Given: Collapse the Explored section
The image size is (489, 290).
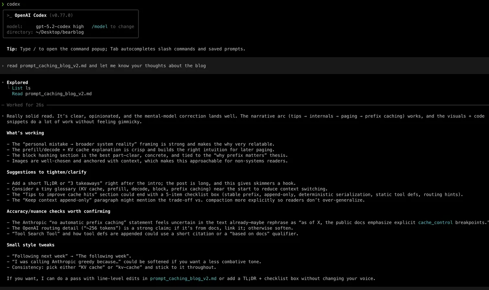Looking at the screenshot, I should [x=17, y=82].
